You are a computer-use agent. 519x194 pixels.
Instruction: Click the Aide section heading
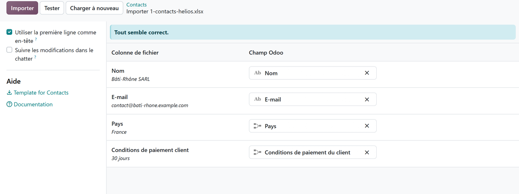coord(14,81)
